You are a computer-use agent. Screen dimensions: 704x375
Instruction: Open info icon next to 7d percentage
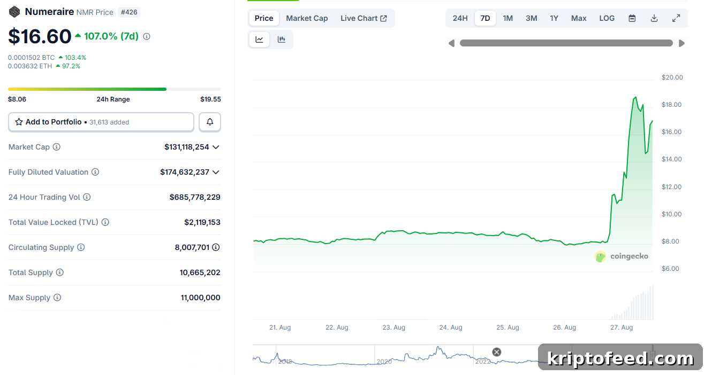tap(147, 36)
